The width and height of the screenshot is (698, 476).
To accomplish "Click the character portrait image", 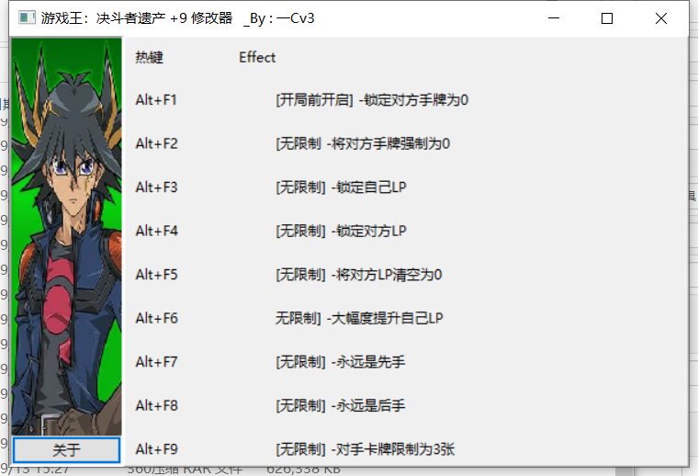I will click(x=66, y=236).
